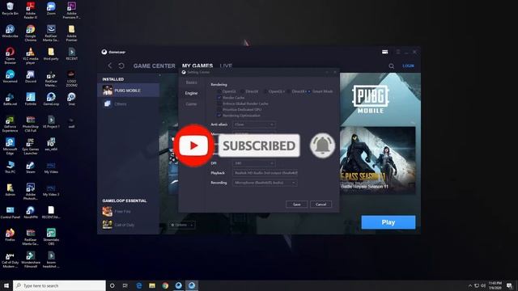Open the Anti-aliasing dropdown
518x291 pixels.
(x=254, y=124)
